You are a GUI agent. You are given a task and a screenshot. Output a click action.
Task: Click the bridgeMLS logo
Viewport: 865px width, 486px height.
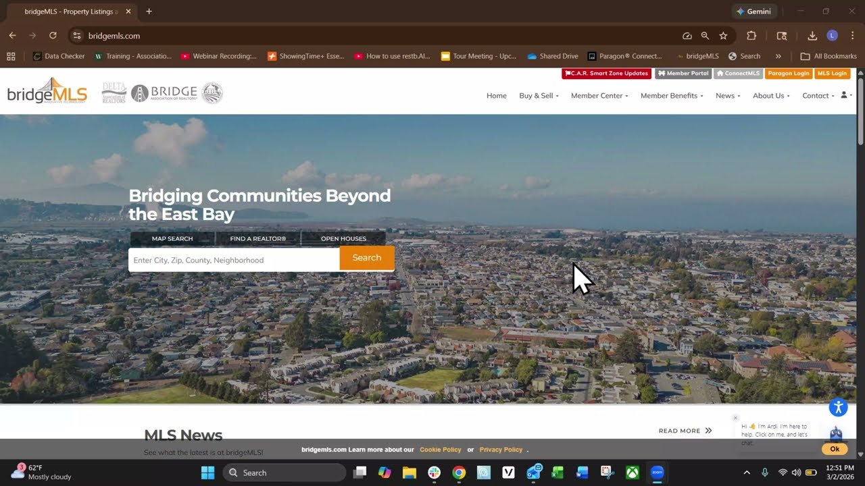47,91
